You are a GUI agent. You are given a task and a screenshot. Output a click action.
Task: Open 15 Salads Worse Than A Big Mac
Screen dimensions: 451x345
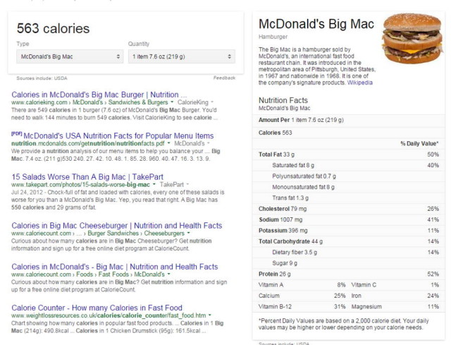click(87, 177)
